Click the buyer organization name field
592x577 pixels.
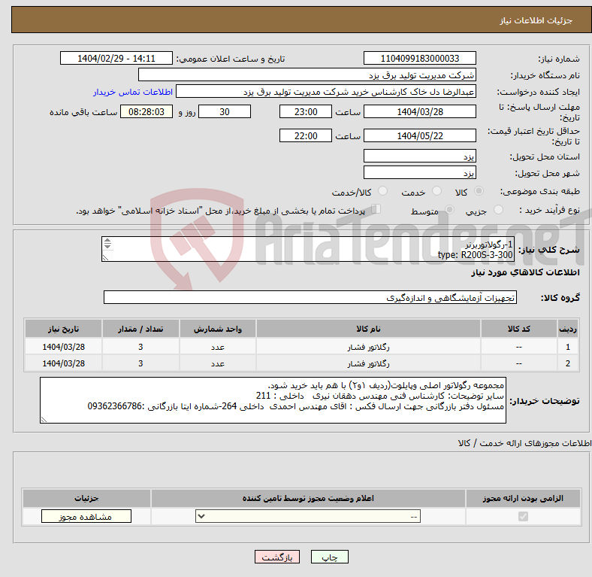[307, 75]
